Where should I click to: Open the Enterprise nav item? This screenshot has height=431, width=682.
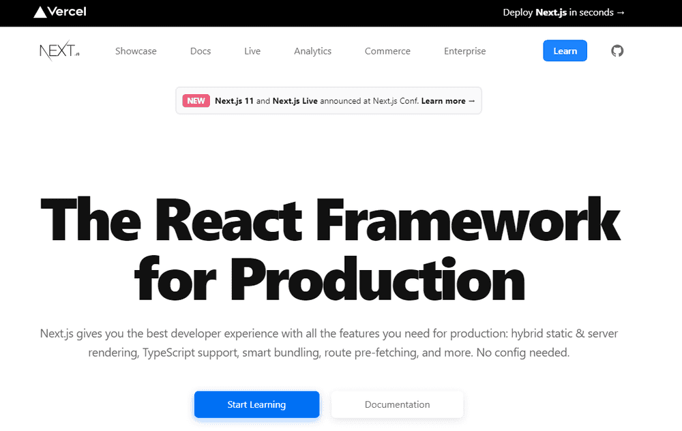465,51
